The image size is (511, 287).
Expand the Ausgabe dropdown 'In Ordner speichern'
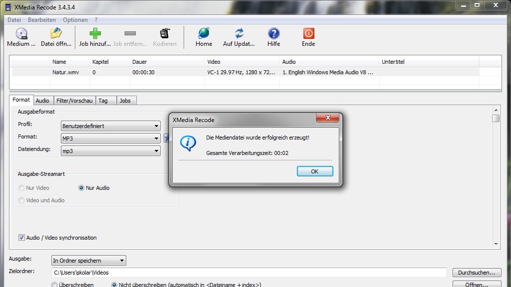point(89,260)
